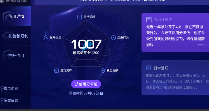The width and height of the screenshot is (209, 111).
Task: Select the 安全贡献 label on the chart
Action: [112, 71]
